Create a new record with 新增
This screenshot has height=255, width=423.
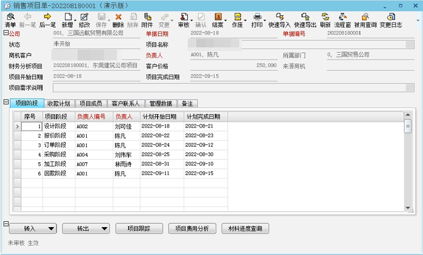tap(67, 20)
